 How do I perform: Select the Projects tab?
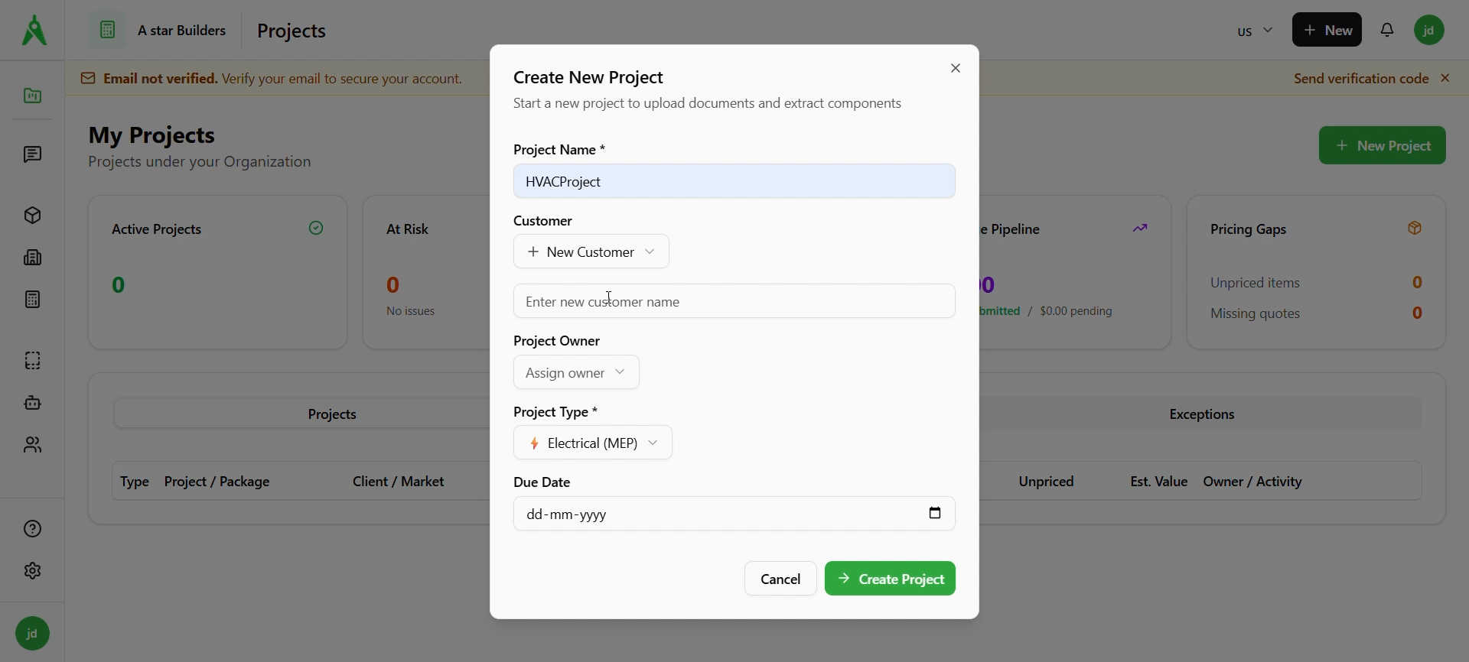332,414
